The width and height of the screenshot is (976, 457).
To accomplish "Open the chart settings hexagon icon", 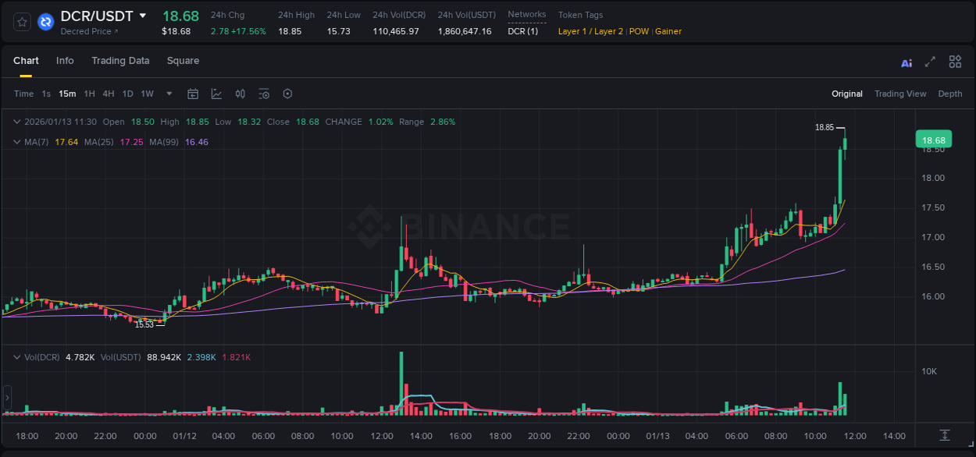I will click(287, 94).
